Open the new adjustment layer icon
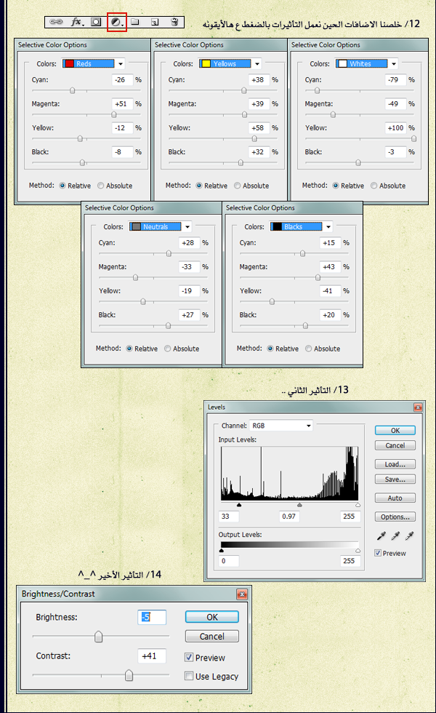 [116, 23]
